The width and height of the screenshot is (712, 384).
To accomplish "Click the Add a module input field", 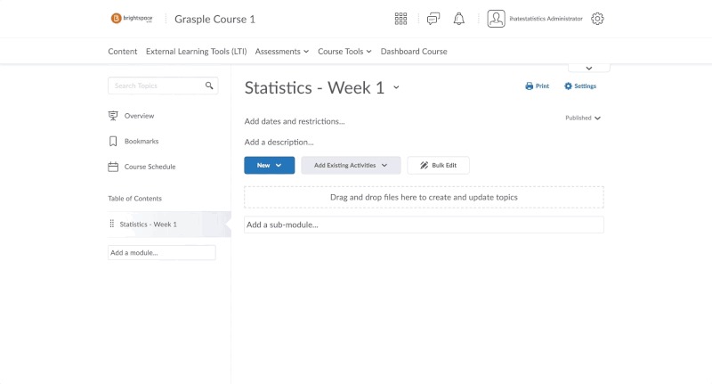I will (161, 253).
